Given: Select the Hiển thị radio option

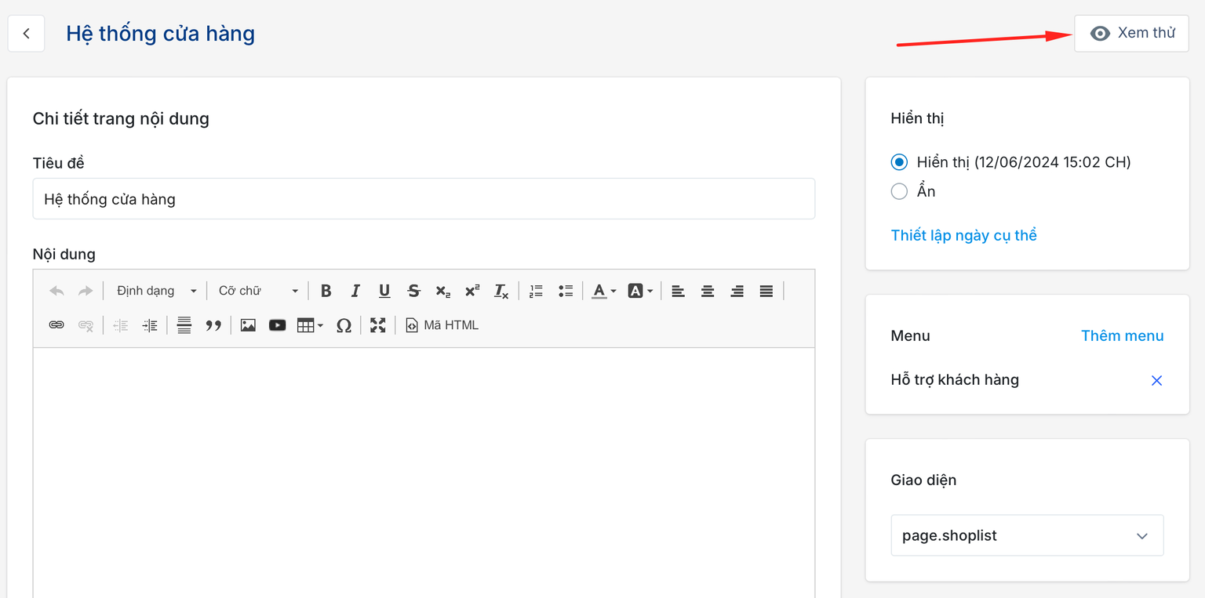Looking at the screenshot, I should pos(899,162).
